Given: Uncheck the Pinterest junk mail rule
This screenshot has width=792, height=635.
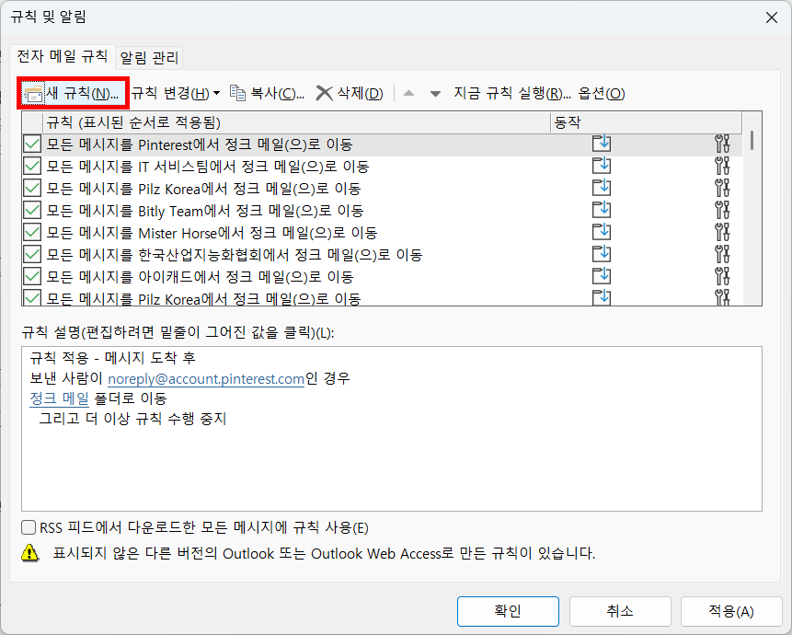Looking at the screenshot, I should point(30,143).
